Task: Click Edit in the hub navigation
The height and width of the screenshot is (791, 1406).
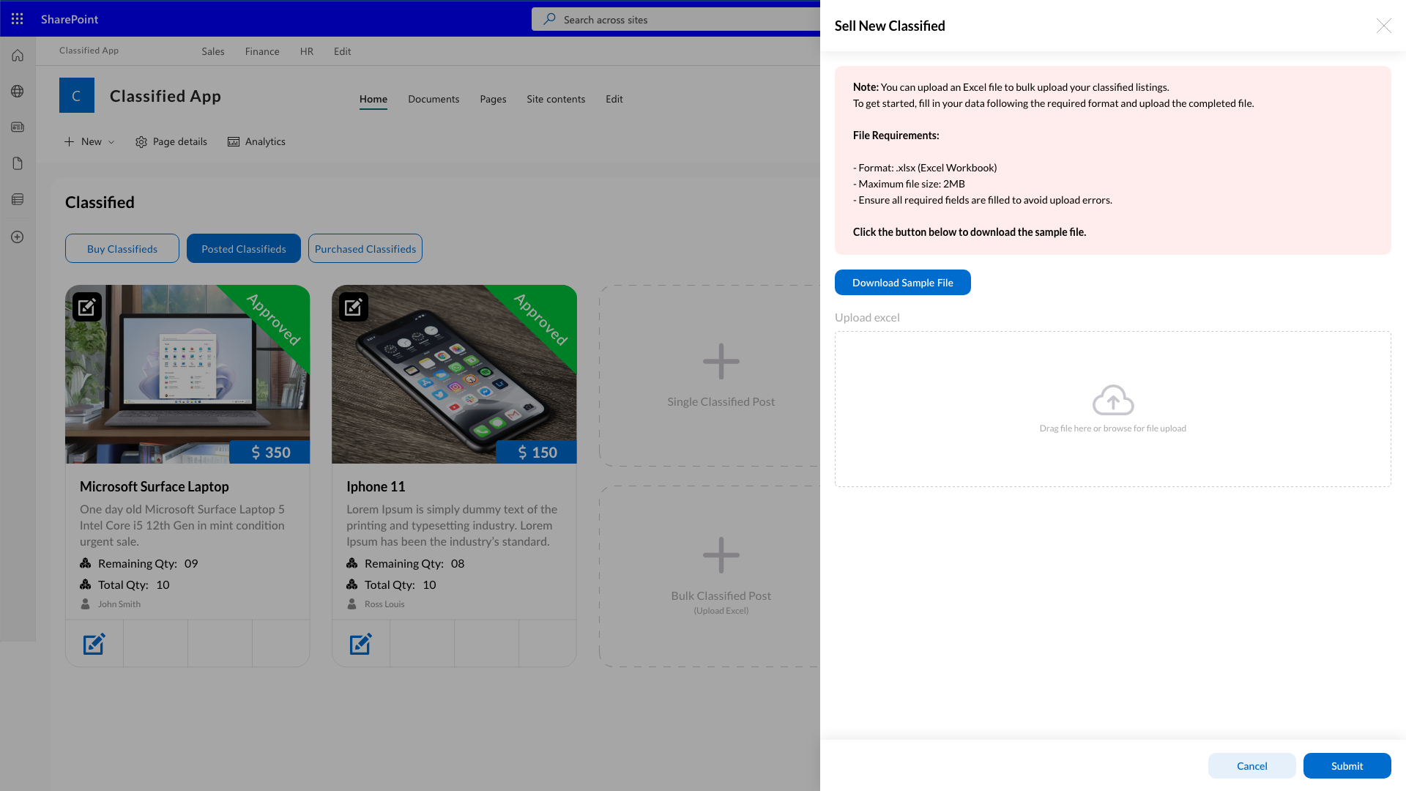Action: [343, 51]
